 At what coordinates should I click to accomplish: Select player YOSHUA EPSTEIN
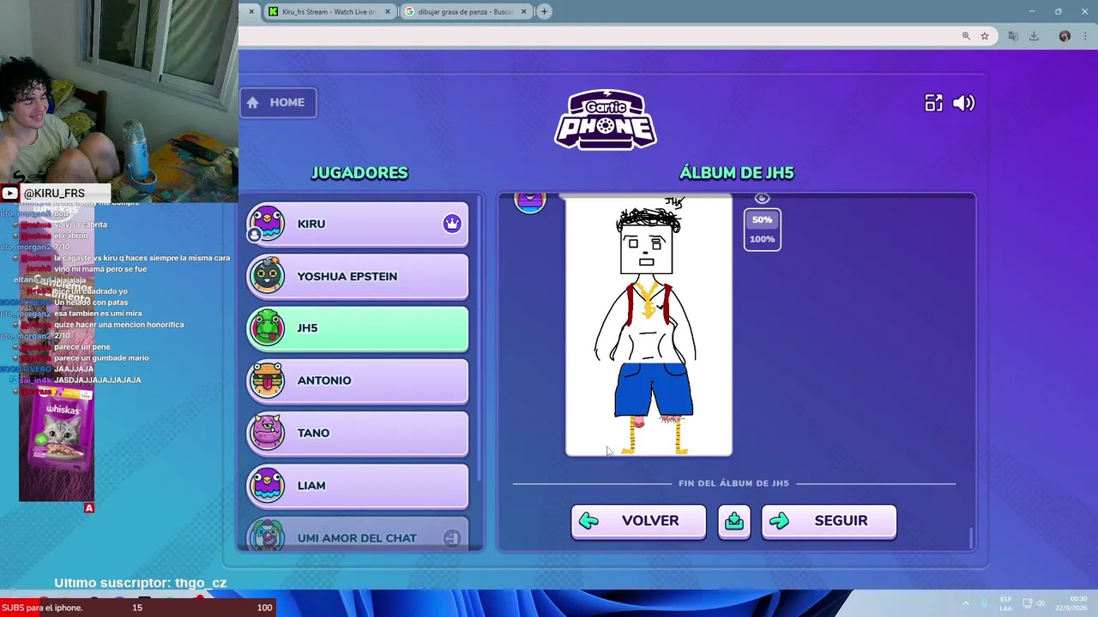[x=358, y=276]
